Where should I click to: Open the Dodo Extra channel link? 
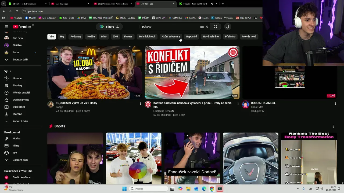(x=257, y=107)
